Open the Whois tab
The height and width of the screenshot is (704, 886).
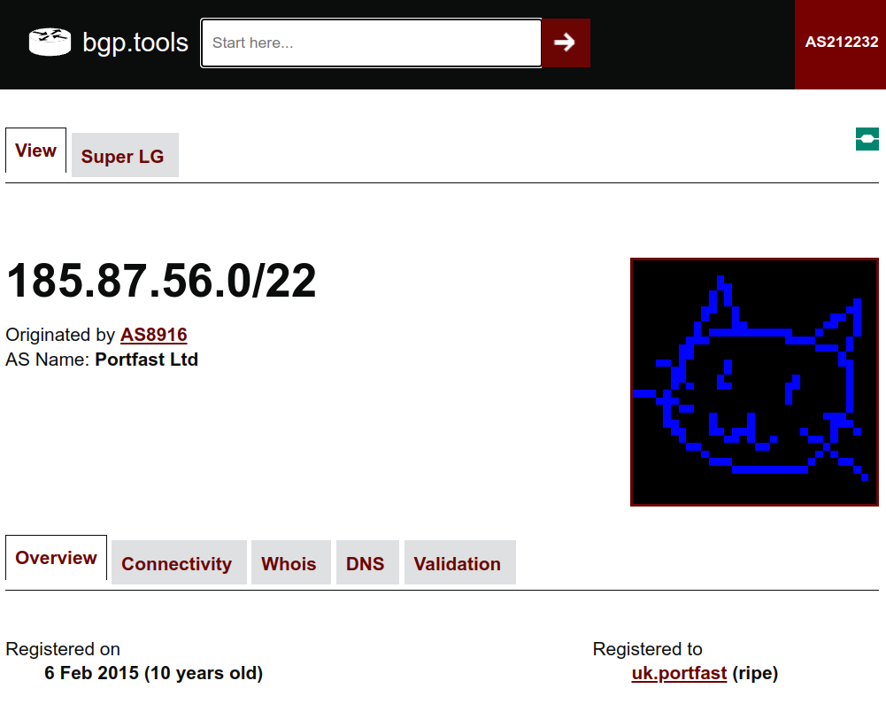coord(290,562)
